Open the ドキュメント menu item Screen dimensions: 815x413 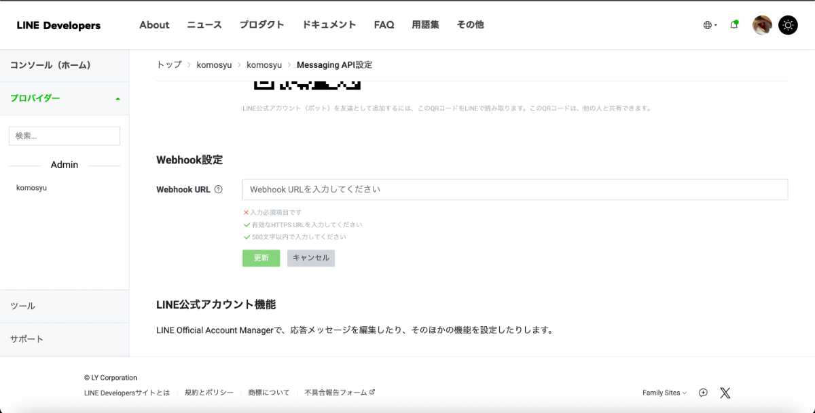point(329,25)
